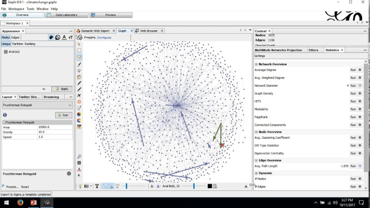Collapse the Fruchterman Reingold properties group

[x=4, y=122]
